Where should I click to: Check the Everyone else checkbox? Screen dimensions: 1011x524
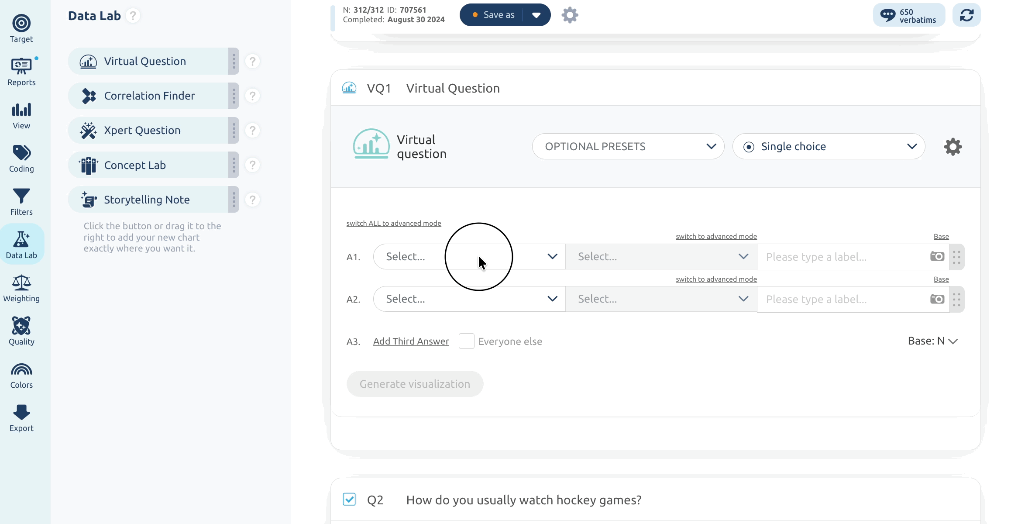466,341
